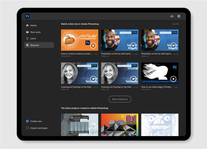Open the autumn pumpkin poster thumbnail

(80, 40)
